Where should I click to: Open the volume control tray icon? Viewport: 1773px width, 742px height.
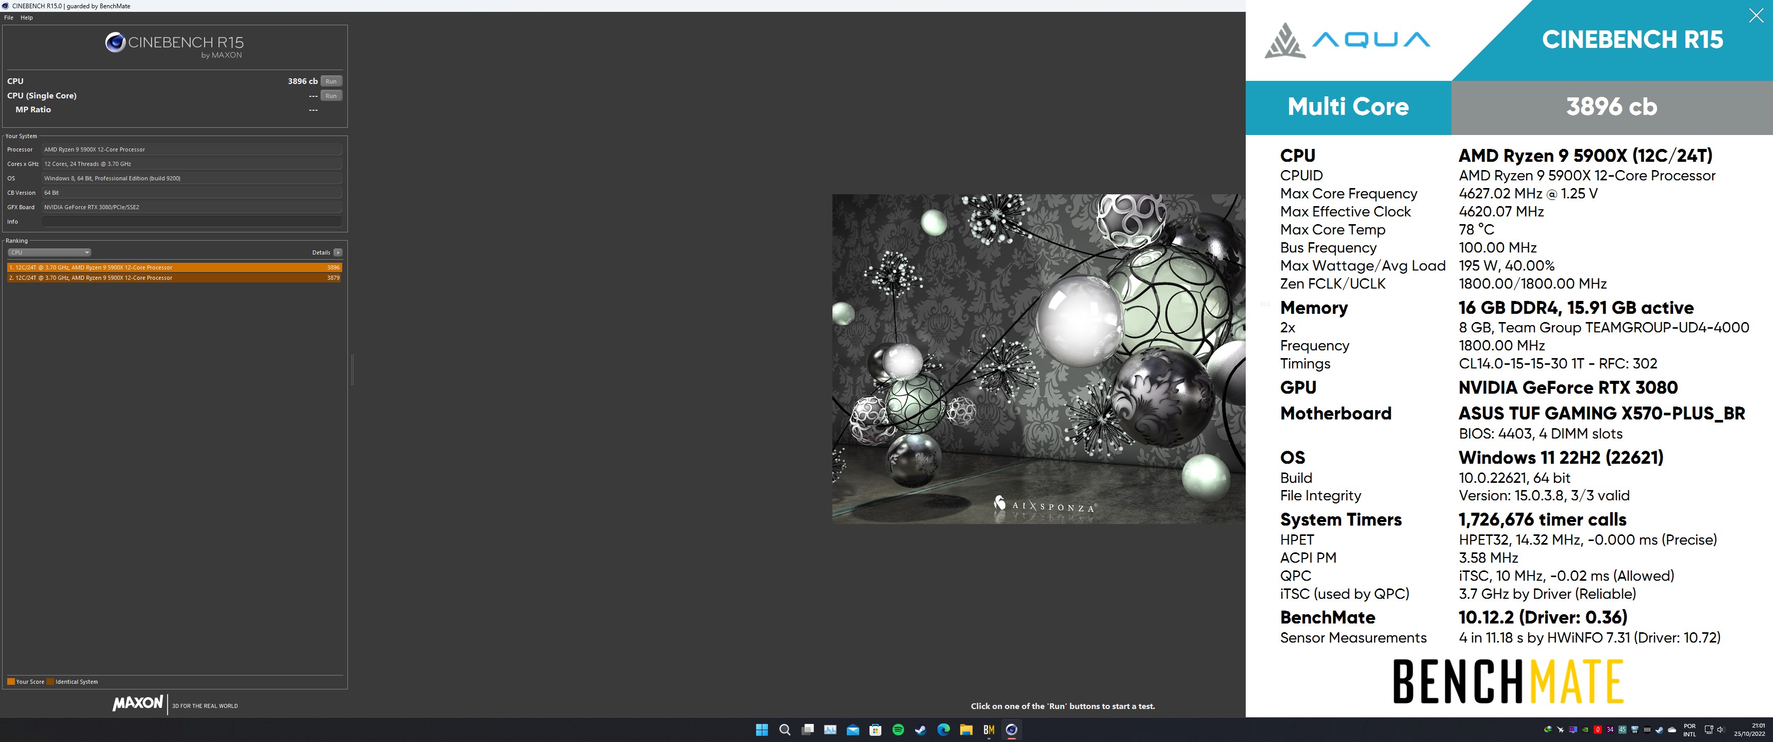[x=1721, y=730]
